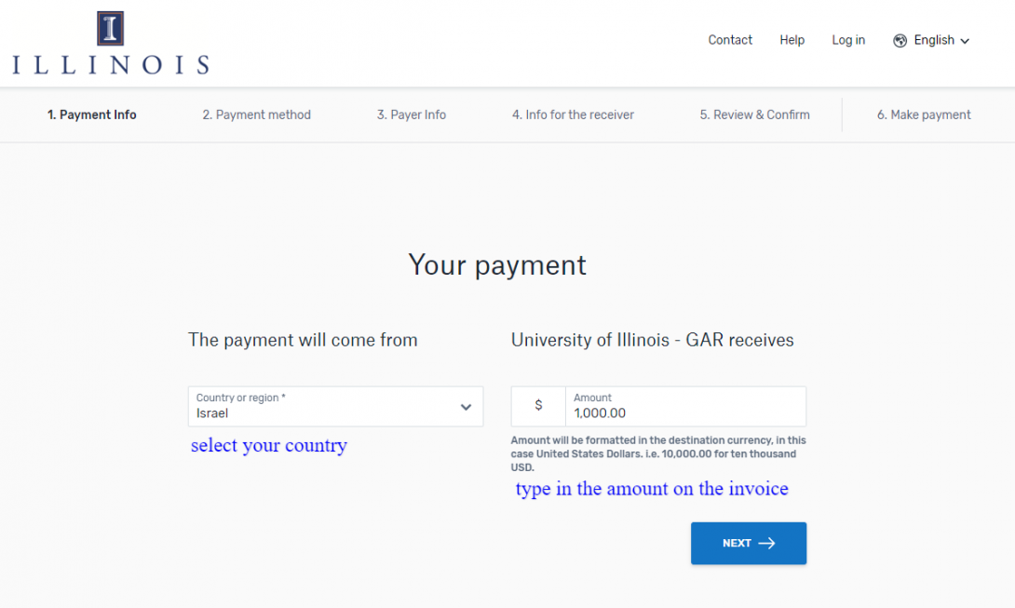Click the Illinois block I logo
1015x608 pixels.
[x=110, y=29]
